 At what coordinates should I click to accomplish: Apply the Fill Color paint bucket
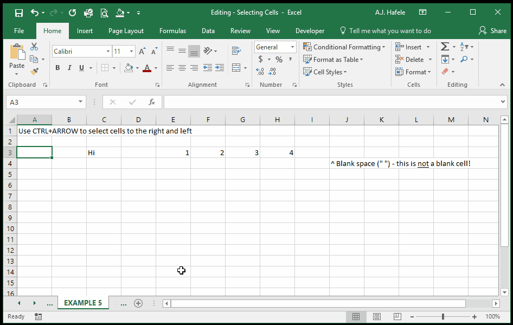coord(129,68)
